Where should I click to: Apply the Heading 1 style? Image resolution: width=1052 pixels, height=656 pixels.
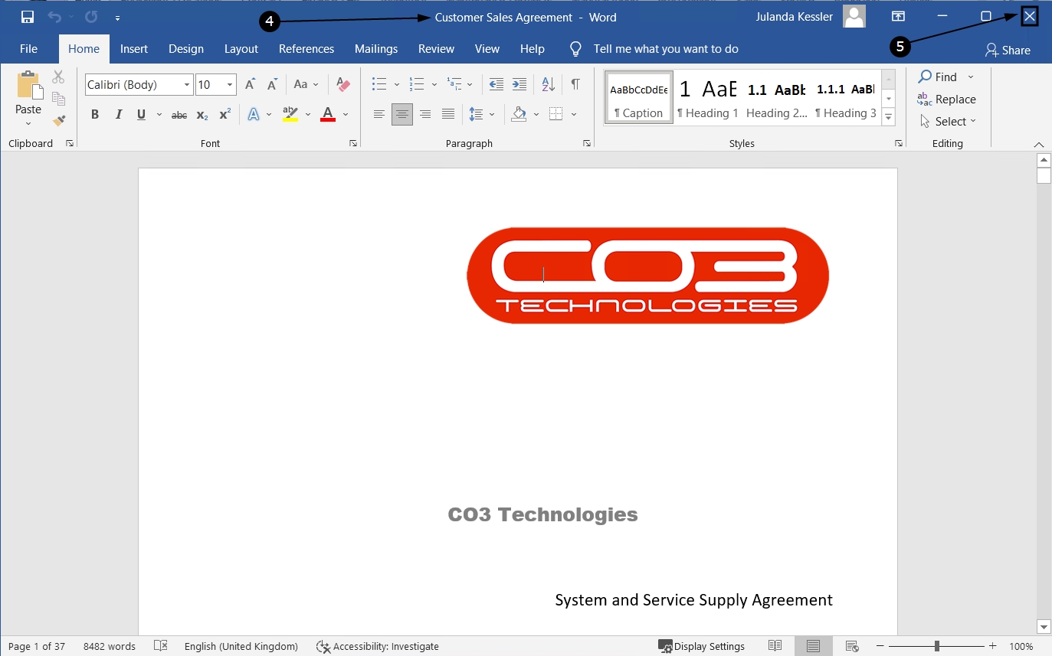[708, 97]
